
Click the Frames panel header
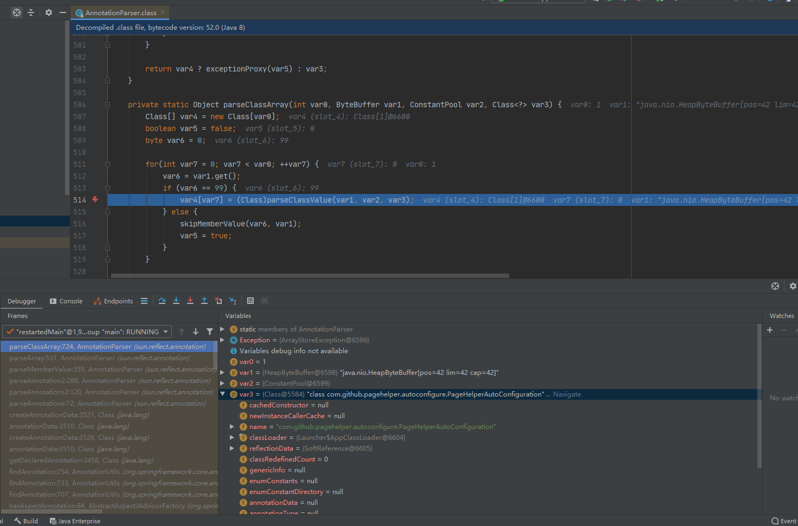tap(17, 316)
